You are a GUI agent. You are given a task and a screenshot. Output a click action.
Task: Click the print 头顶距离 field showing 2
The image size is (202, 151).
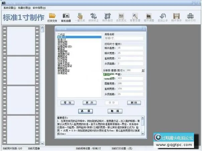tap(130, 63)
